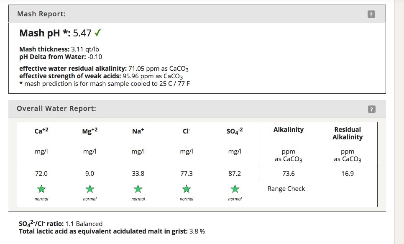Click the star icon below the Cl- value
Screen dimensions: 404x244
[187, 189]
